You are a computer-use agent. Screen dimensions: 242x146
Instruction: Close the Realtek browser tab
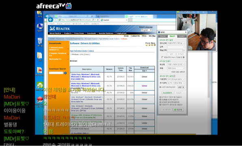click(127, 20)
